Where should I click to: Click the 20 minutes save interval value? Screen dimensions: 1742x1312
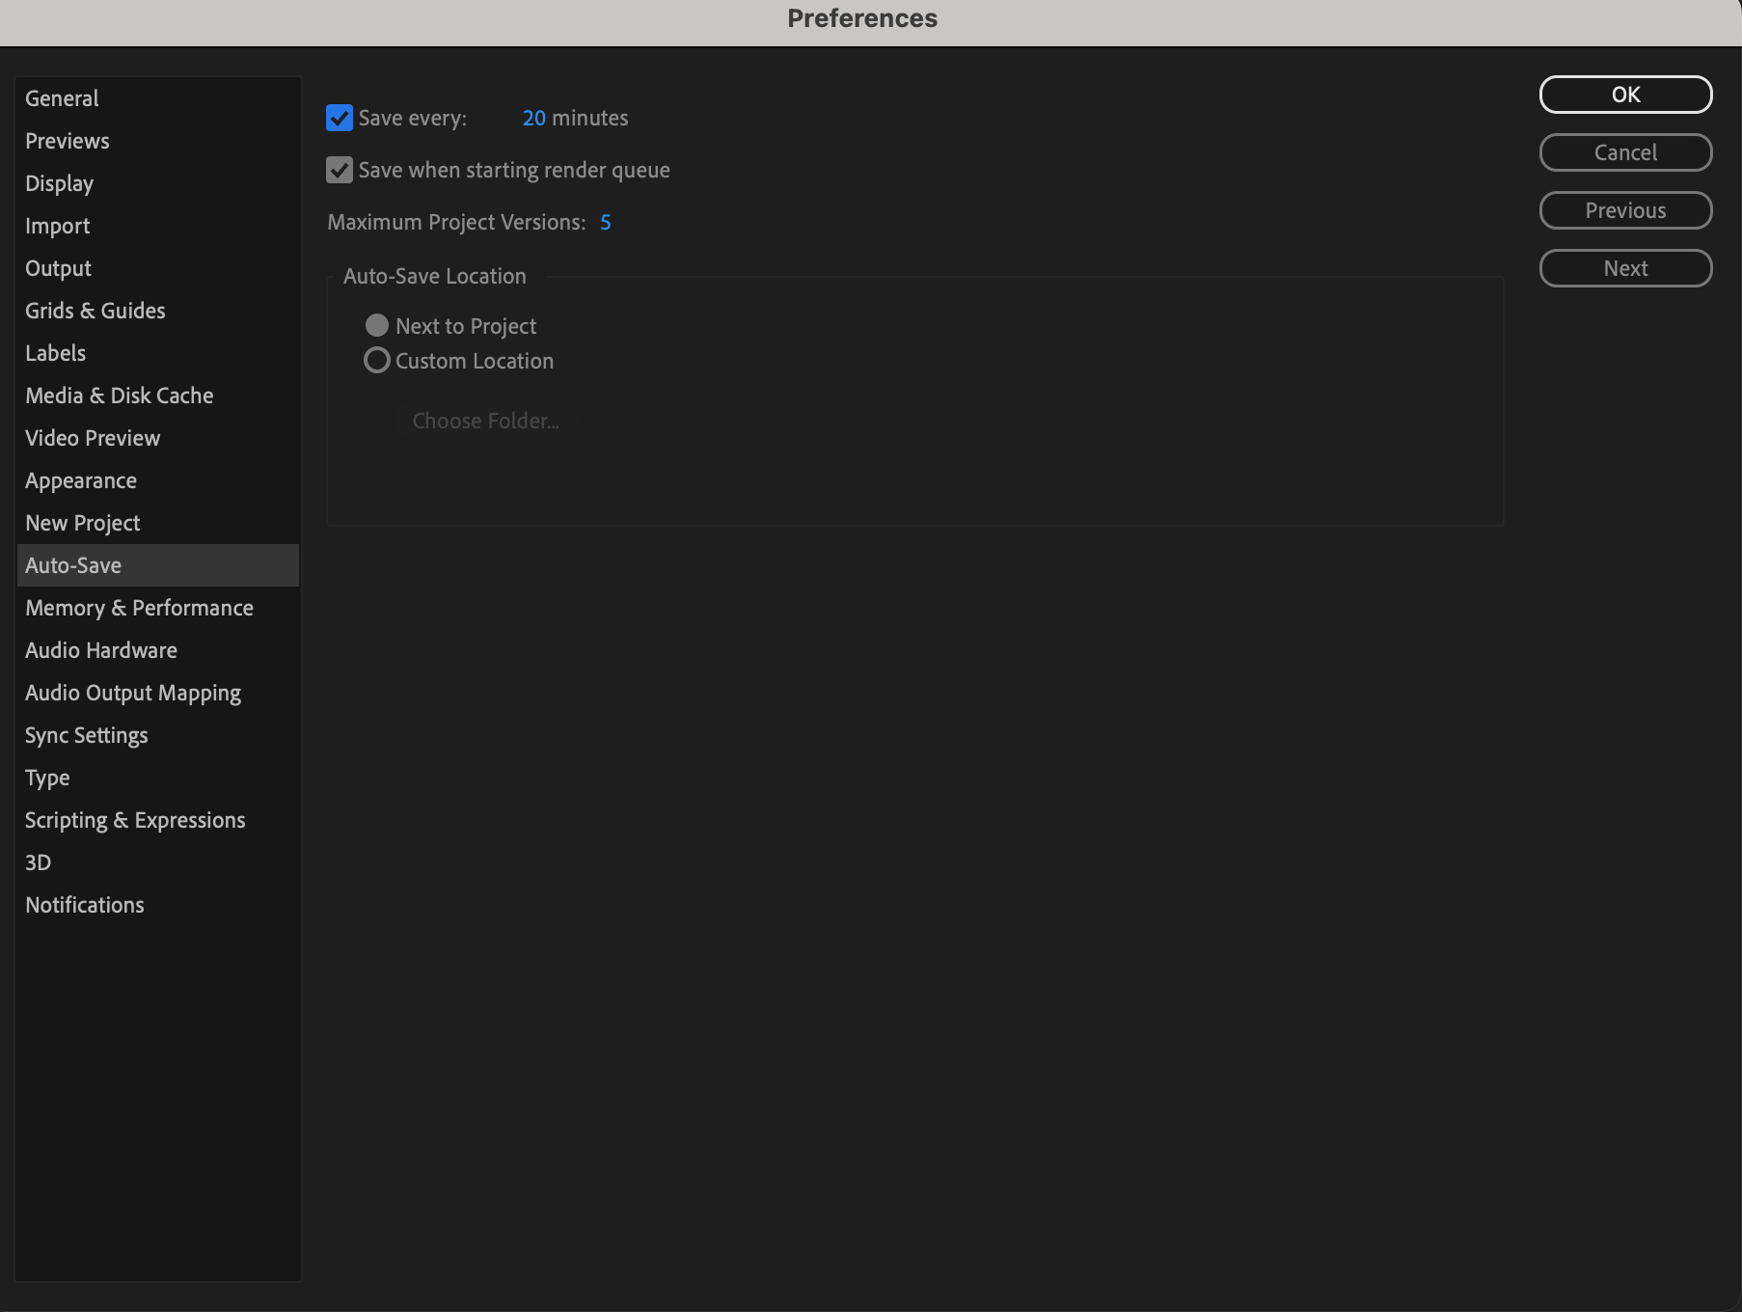pyautogui.click(x=534, y=118)
